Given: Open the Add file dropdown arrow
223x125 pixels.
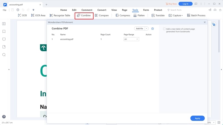Looking at the screenshot, I should [147, 29].
